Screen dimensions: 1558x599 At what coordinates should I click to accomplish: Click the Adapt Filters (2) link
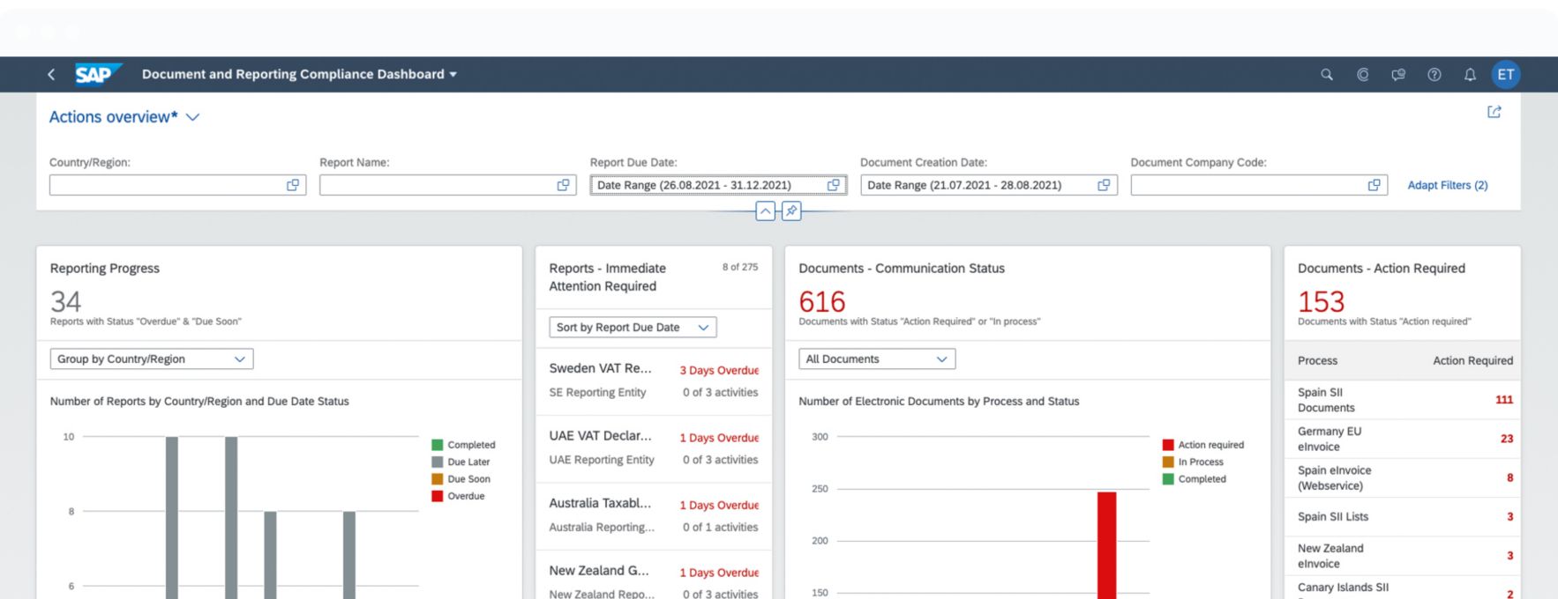point(1447,185)
